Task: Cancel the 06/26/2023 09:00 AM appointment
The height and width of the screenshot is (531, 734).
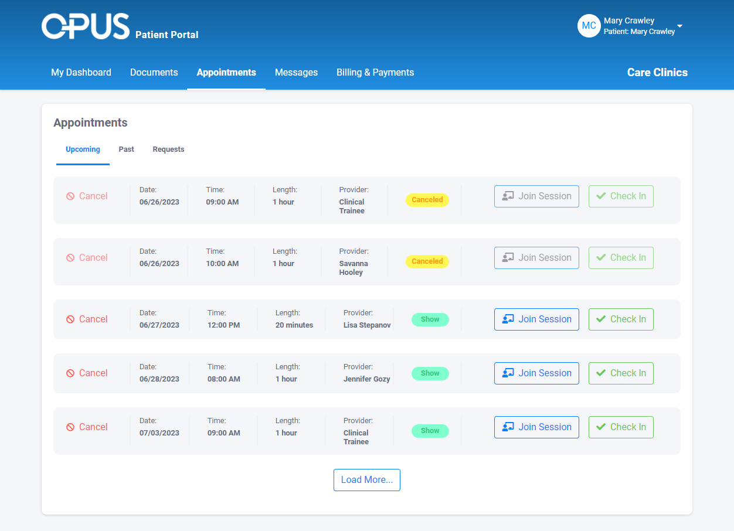Action: (87, 196)
